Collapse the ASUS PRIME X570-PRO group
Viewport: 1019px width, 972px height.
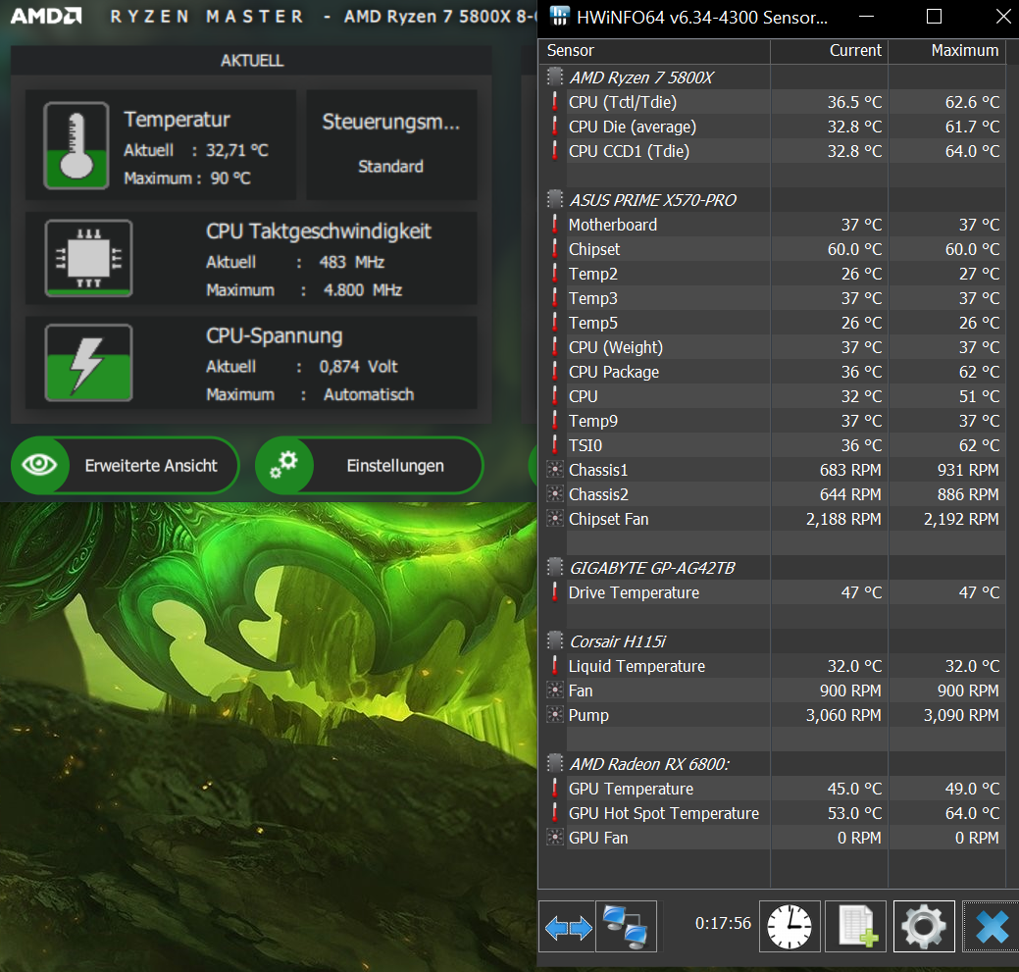[555, 199]
